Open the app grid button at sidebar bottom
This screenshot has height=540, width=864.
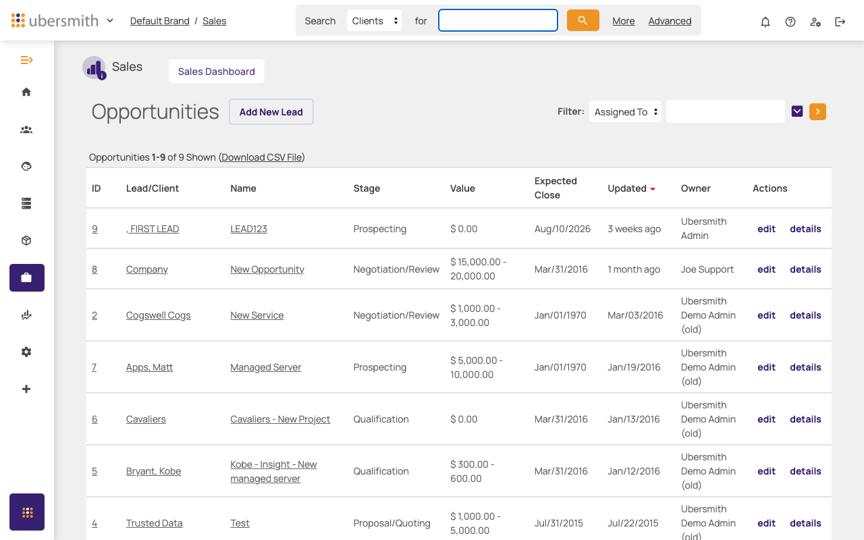coord(27,512)
